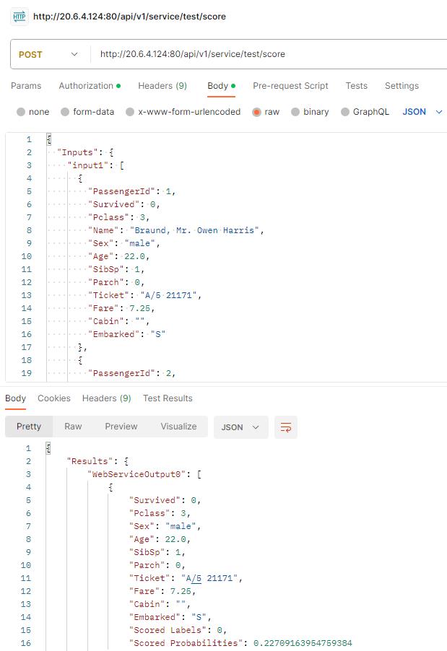Pick the binary body radio option
447x651 pixels.
tap(295, 112)
